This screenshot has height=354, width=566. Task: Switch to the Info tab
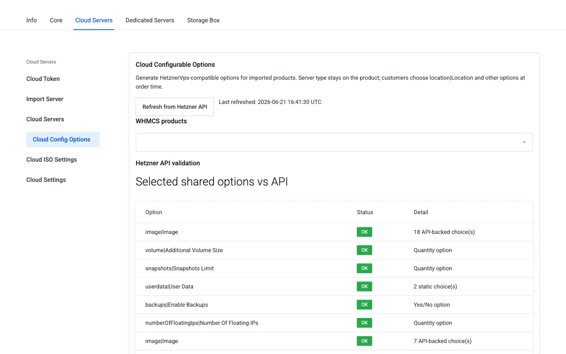(31, 20)
